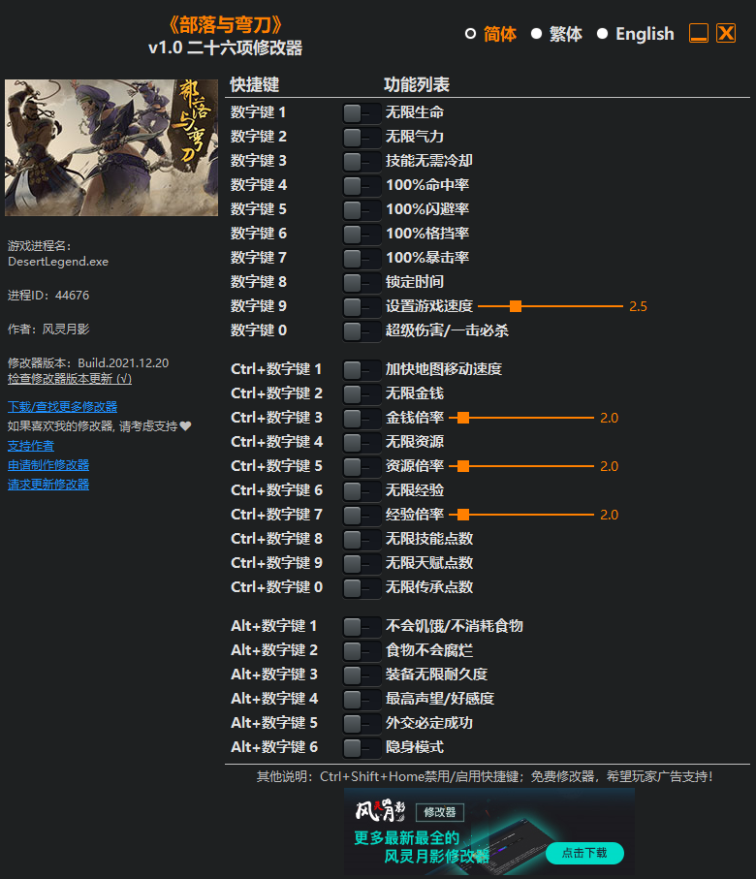Toggle 锁定时间 switch
The image size is (756, 879).
tap(362, 283)
